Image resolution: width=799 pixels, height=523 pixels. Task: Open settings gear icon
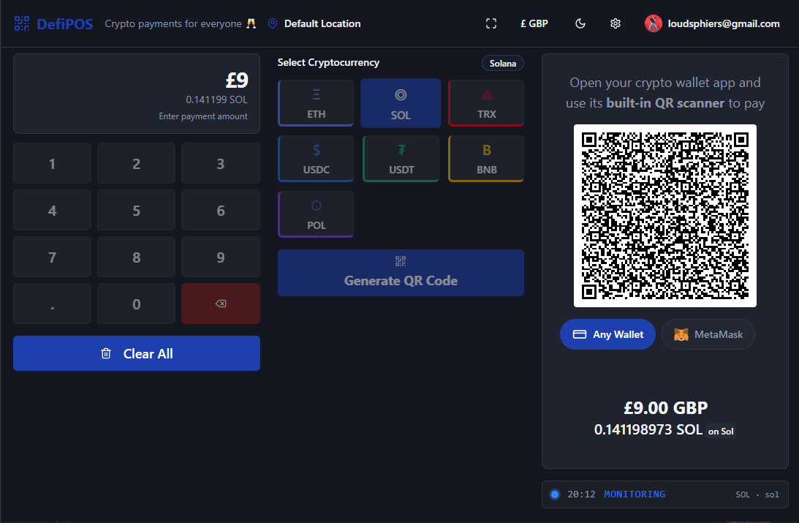(615, 23)
